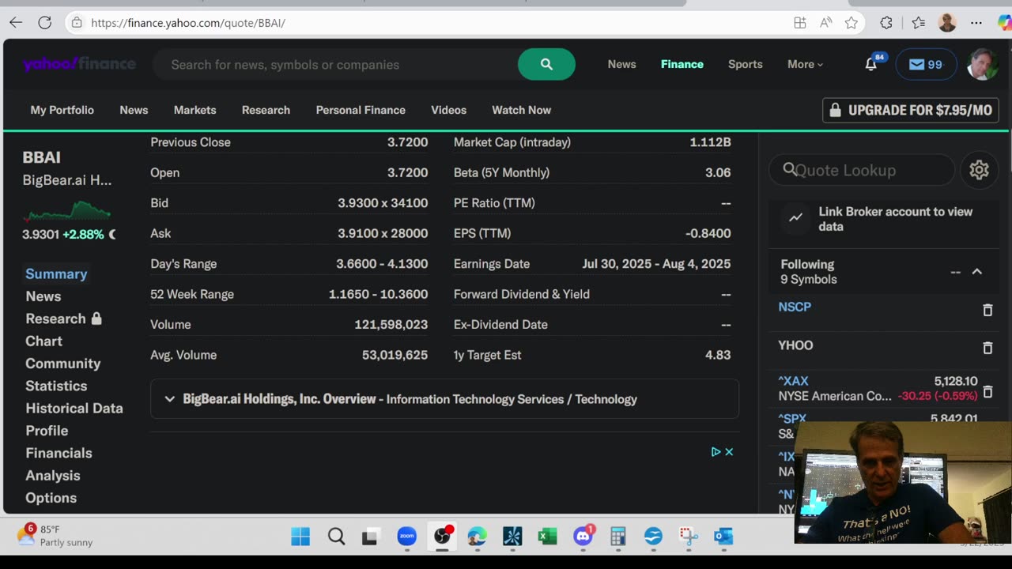Refresh the page in the browser
Viewport: 1012px width, 569px height.
45,23
